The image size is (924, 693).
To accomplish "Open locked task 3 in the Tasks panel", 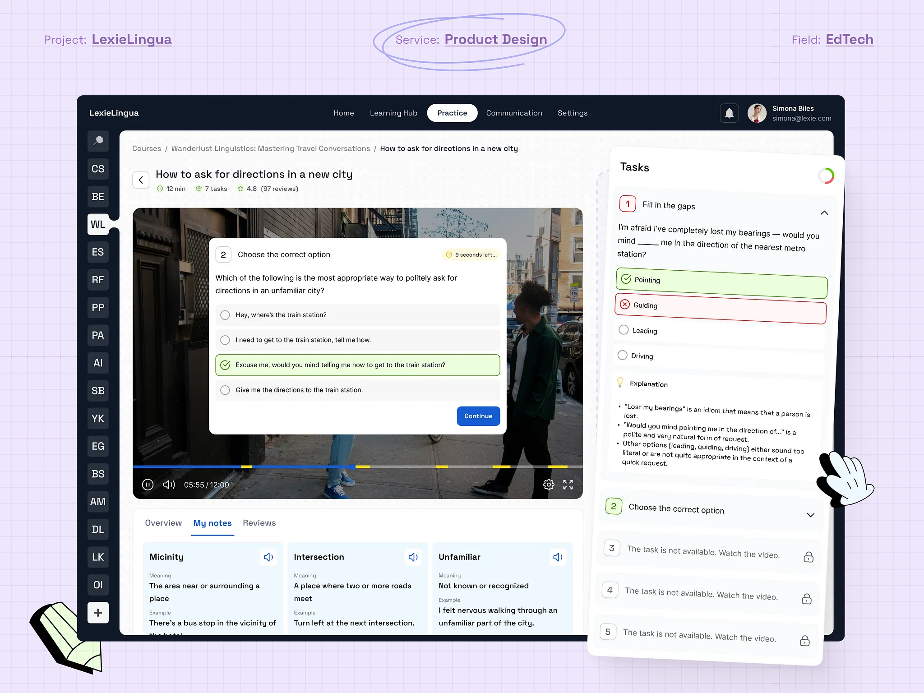I will (x=702, y=552).
